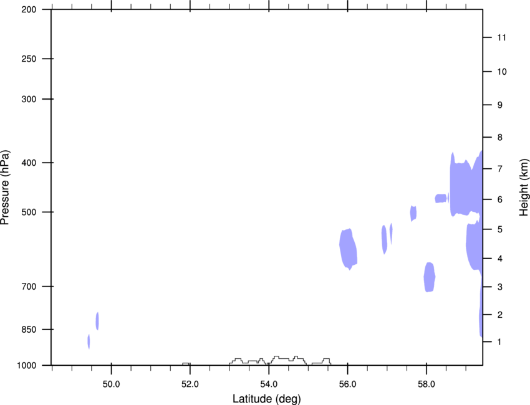
Task: Click pressure tick label 500
Action: pos(29,212)
